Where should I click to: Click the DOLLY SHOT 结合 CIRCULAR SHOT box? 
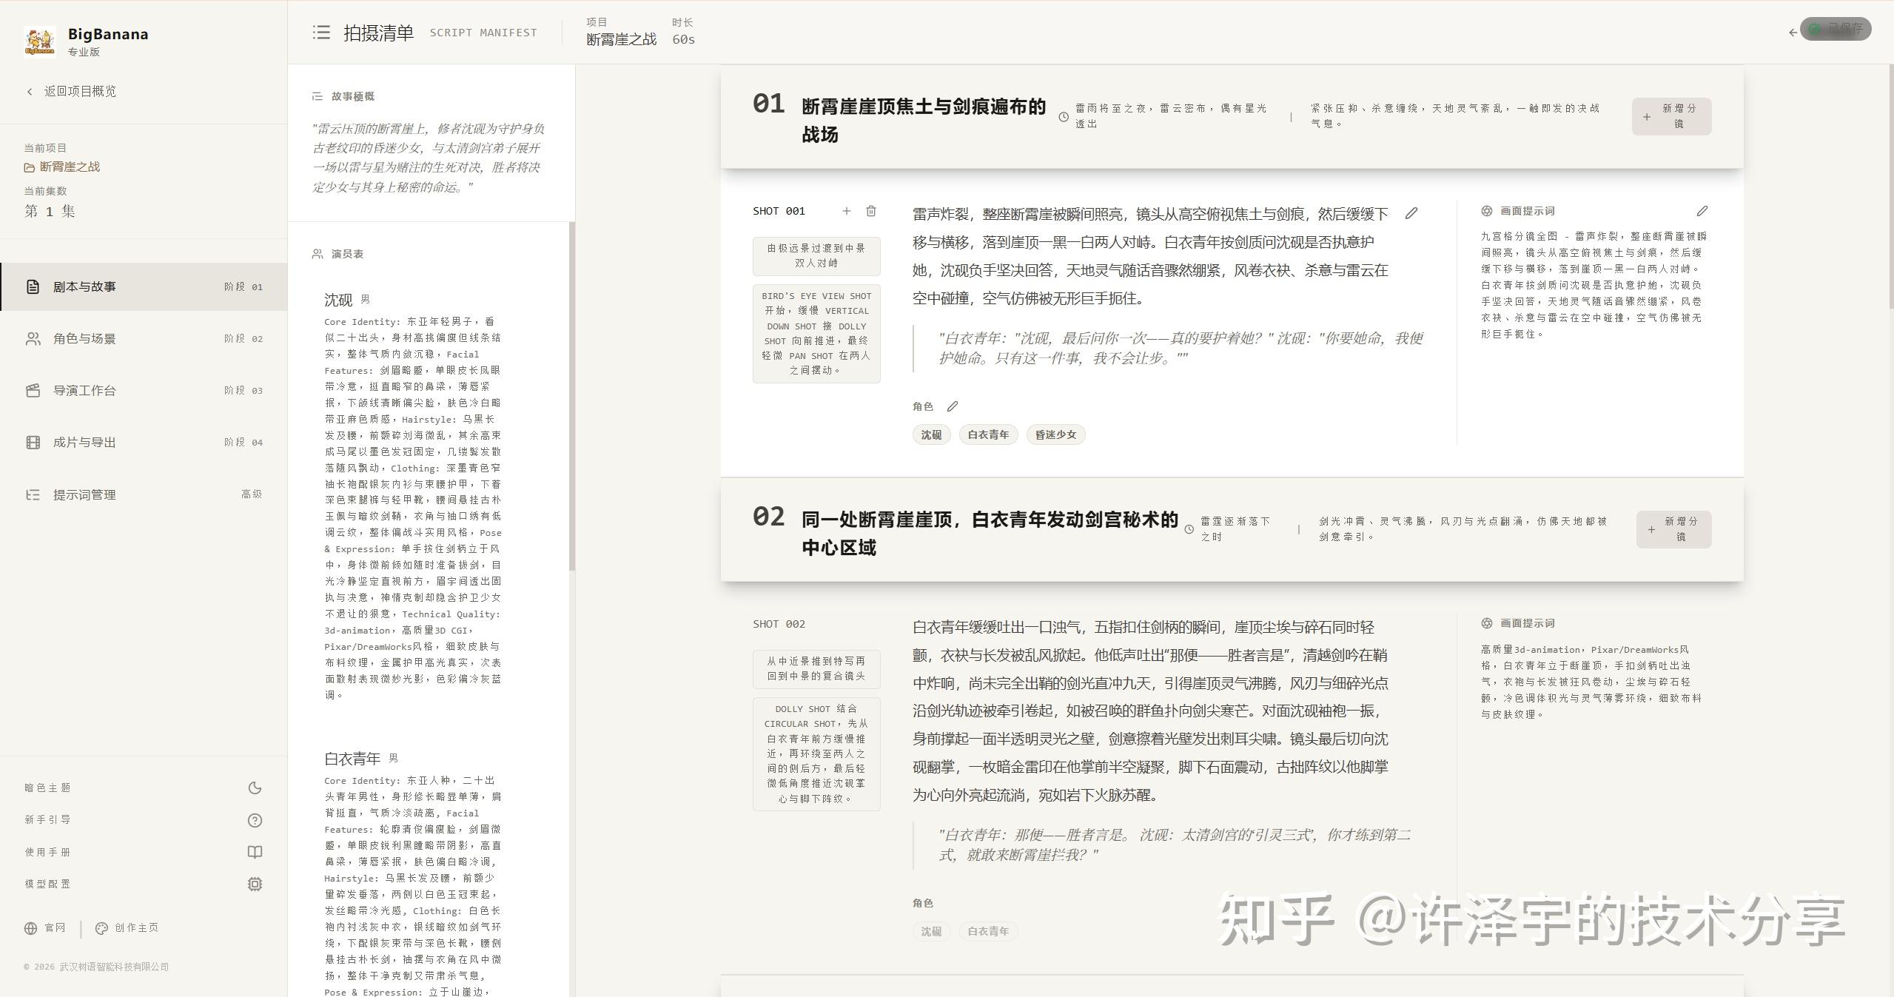816,753
